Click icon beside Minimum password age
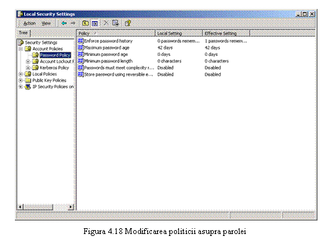The image size is (322, 243). click(80, 54)
